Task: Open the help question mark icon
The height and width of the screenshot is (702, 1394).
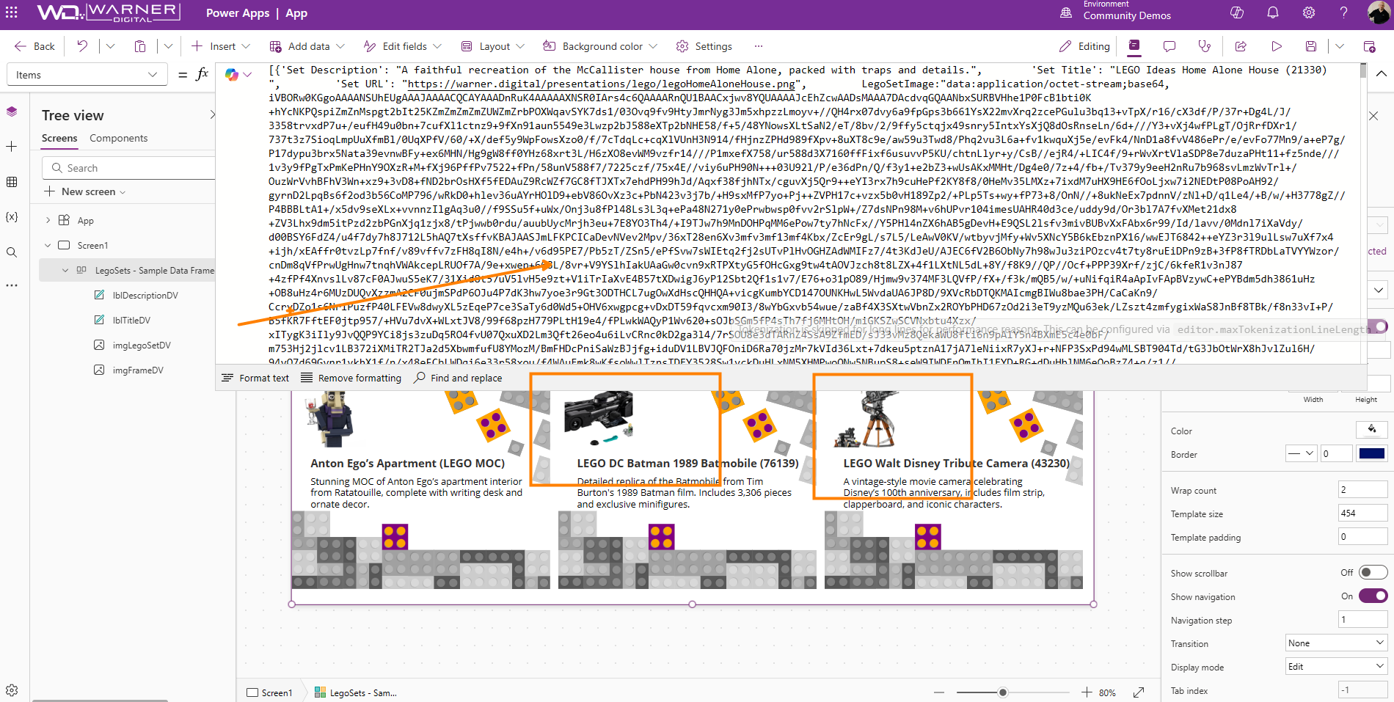Action: [x=1343, y=13]
